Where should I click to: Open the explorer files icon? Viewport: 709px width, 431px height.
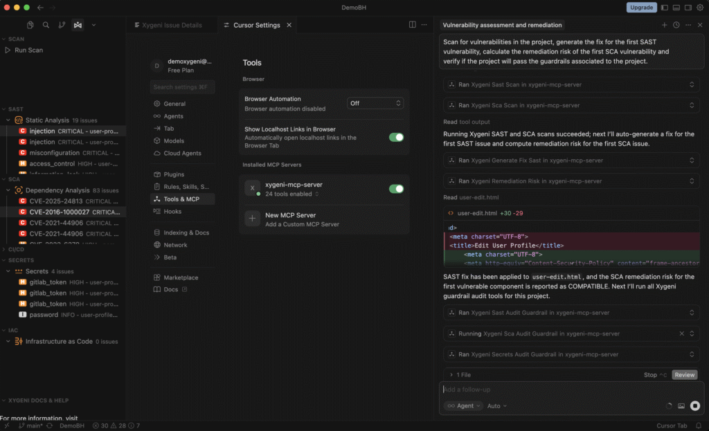pyautogui.click(x=30, y=26)
